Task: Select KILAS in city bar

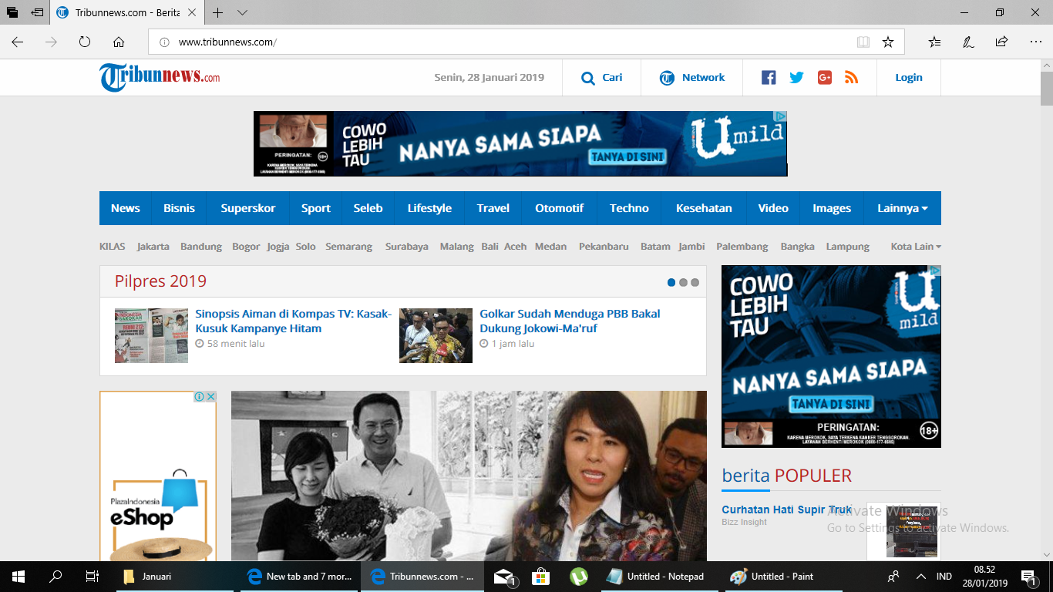Action: (113, 247)
